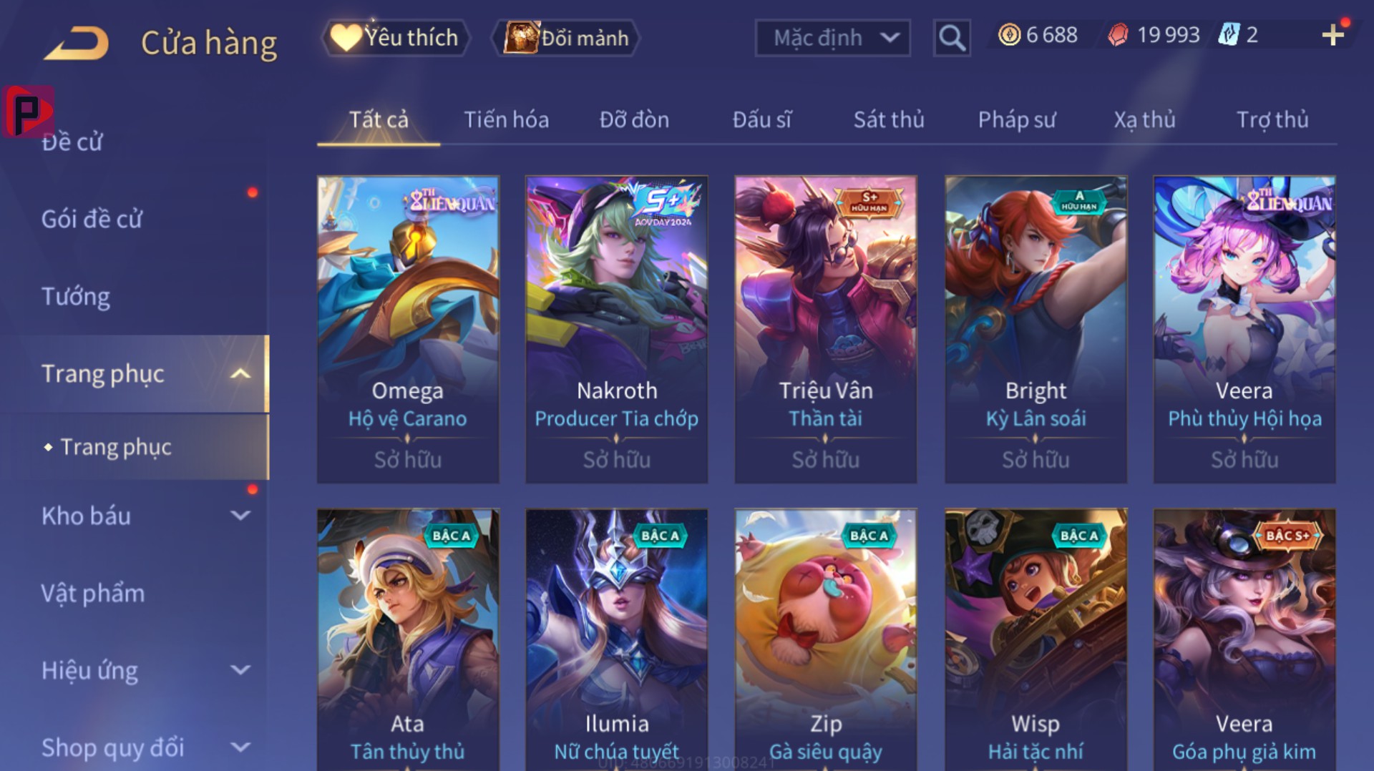Click the red P logo overlay
The width and height of the screenshot is (1374, 771).
[28, 111]
